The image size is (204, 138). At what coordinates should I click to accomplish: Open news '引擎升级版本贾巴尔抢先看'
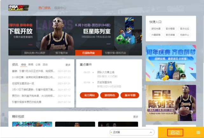click(27, 102)
